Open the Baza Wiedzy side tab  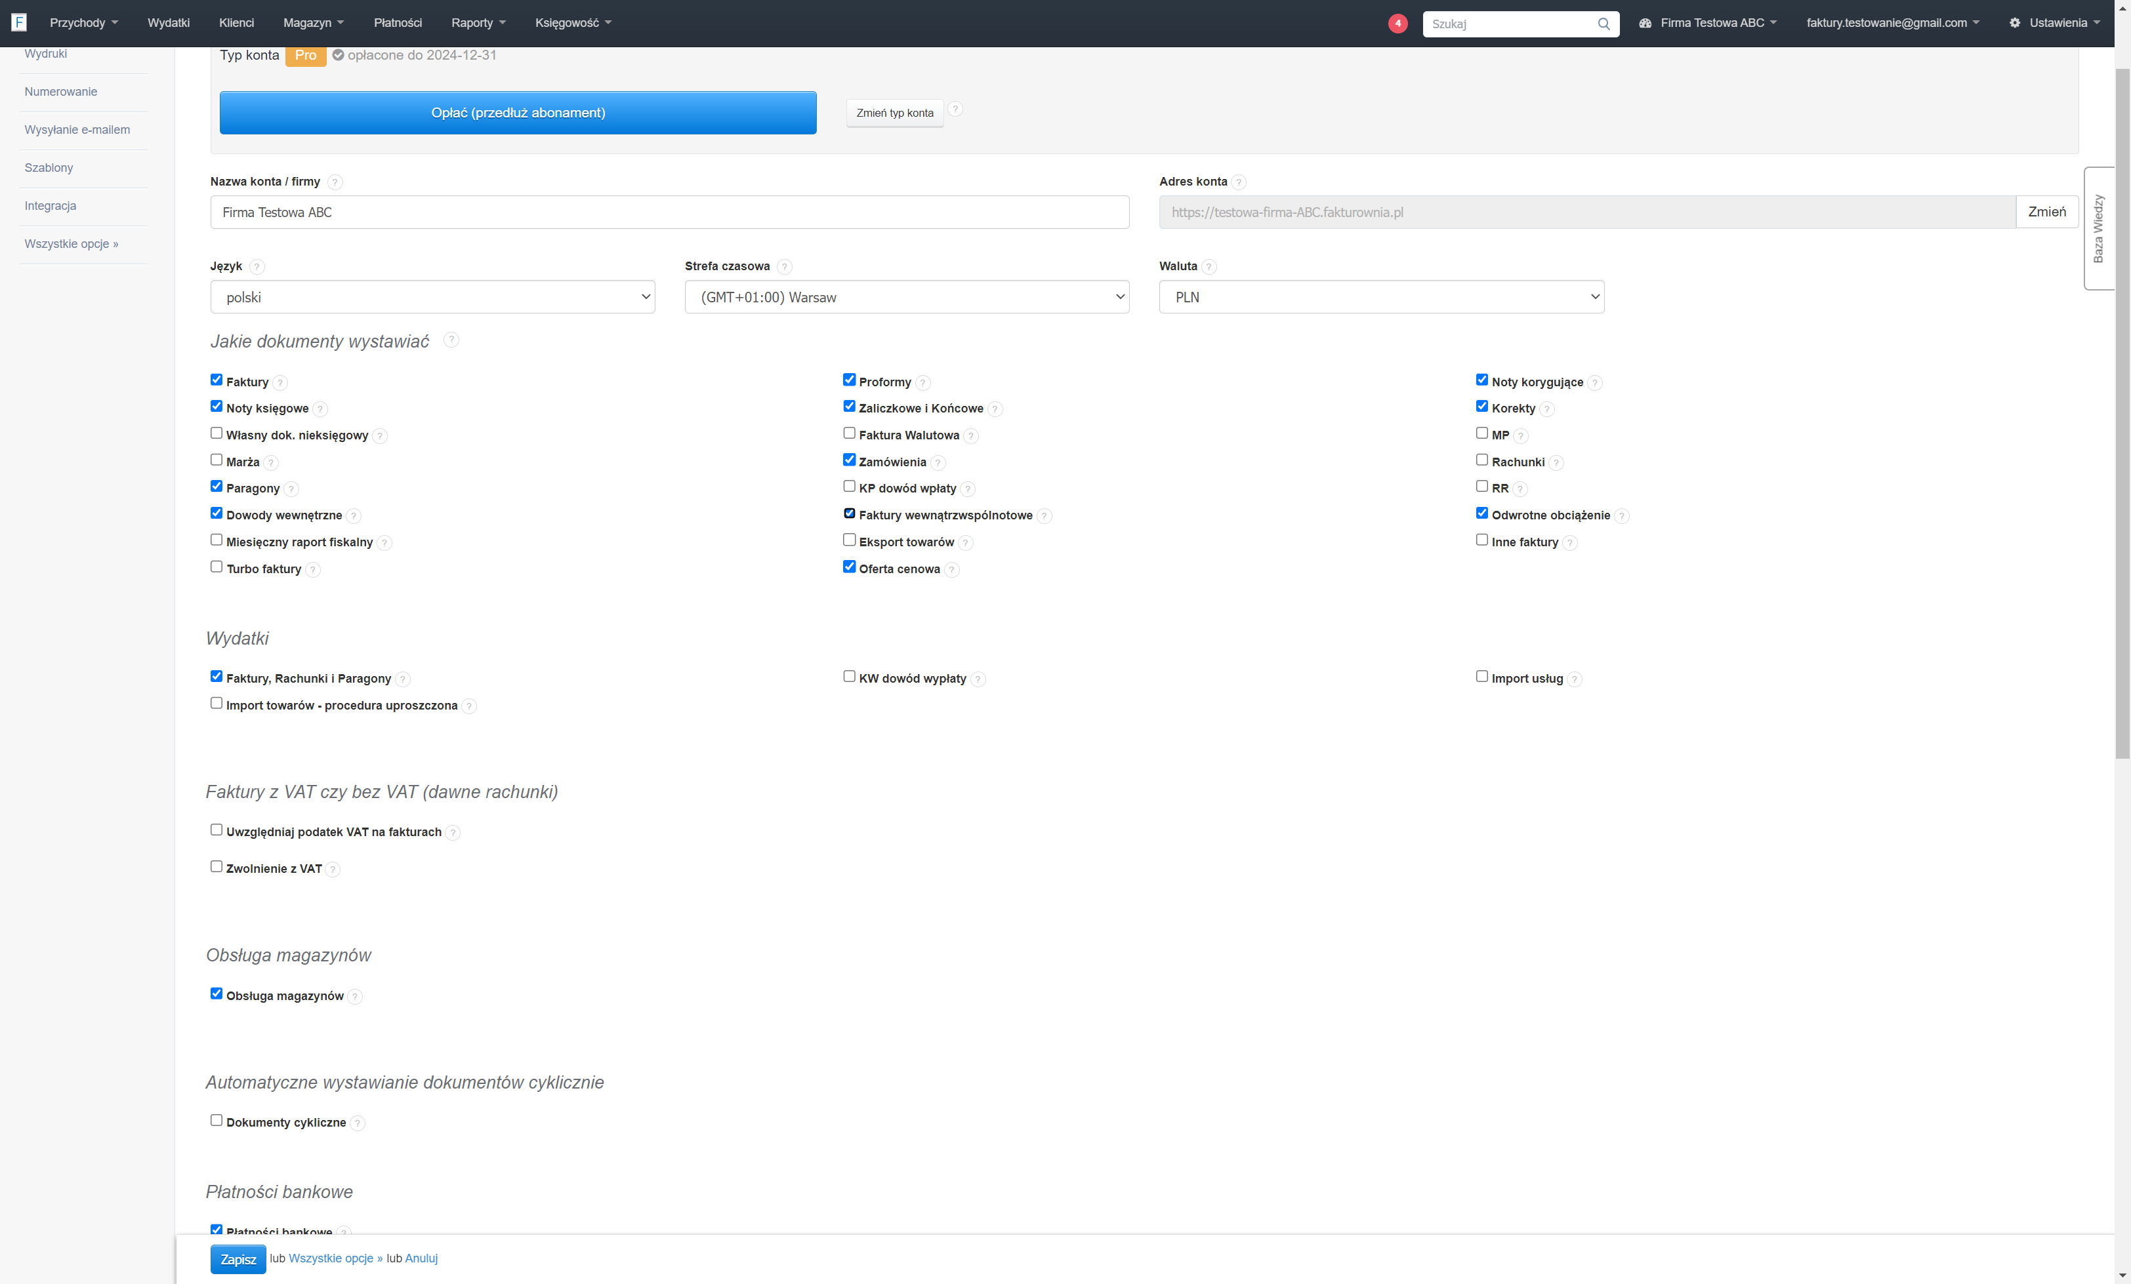click(x=2098, y=228)
